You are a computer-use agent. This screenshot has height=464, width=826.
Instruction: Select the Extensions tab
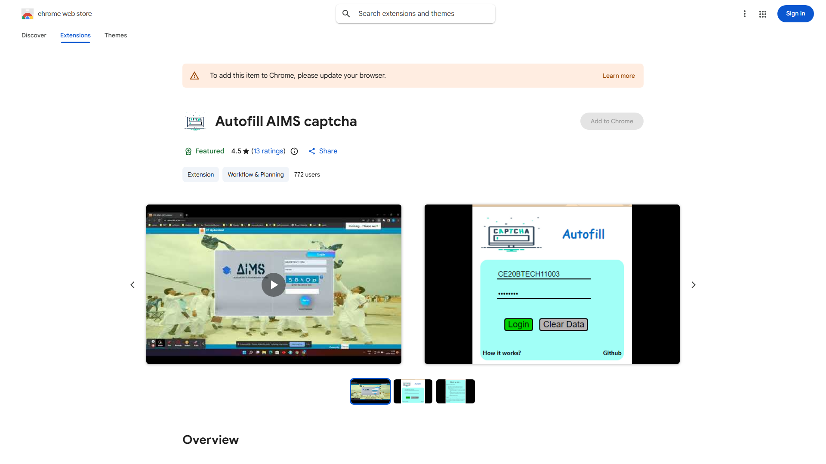click(75, 35)
